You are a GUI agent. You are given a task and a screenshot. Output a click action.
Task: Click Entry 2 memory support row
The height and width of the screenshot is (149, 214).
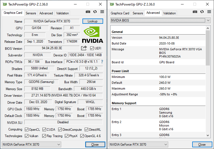[158, 126]
